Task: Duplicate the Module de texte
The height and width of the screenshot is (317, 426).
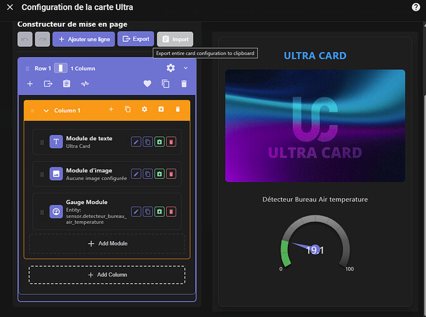Action: tap(148, 142)
